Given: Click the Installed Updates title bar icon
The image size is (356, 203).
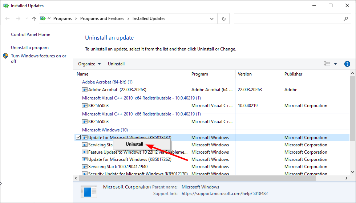Looking at the screenshot, I should point(6,6).
